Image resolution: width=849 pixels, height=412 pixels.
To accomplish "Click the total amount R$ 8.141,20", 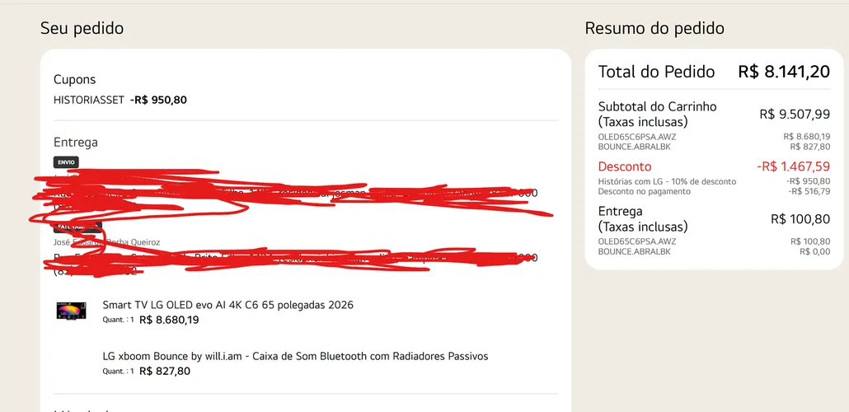I will [x=784, y=72].
